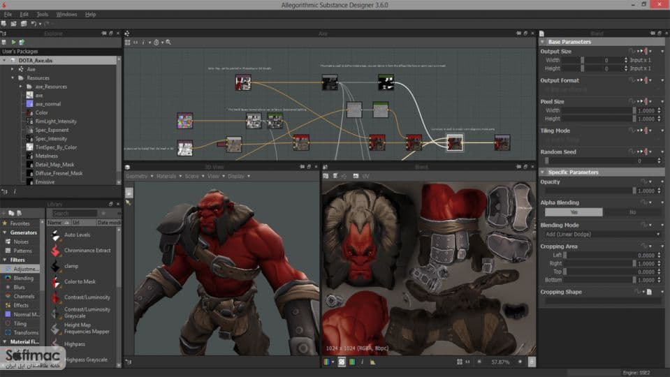Collapse the Specific Parameters section
The width and height of the screenshot is (670, 377).
coord(543,172)
